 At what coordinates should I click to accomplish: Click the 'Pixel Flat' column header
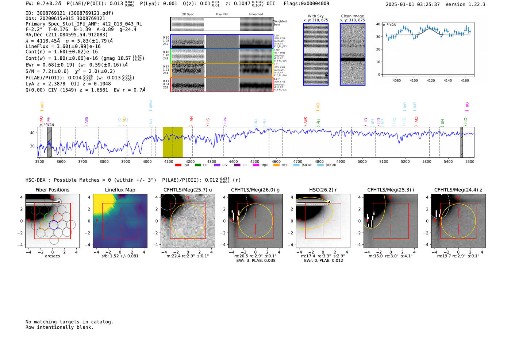pos(222,15)
